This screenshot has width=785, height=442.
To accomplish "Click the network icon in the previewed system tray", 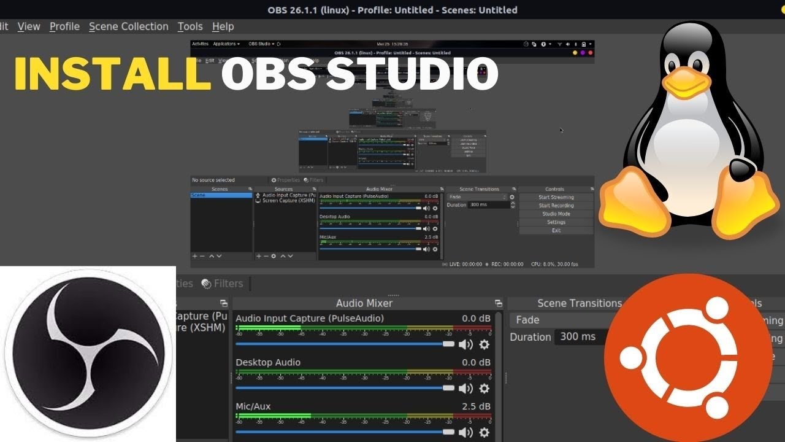I will [559, 44].
